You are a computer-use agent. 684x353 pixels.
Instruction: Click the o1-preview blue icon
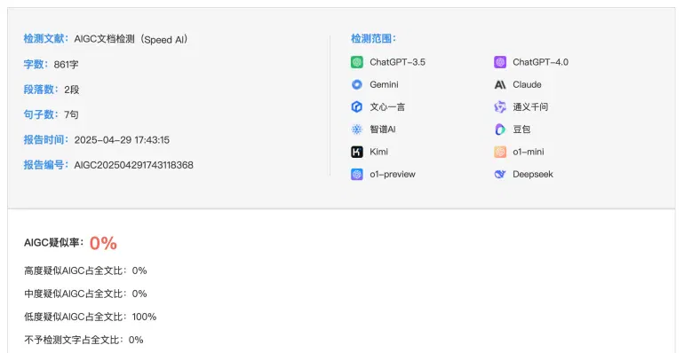(x=357, y=175)
